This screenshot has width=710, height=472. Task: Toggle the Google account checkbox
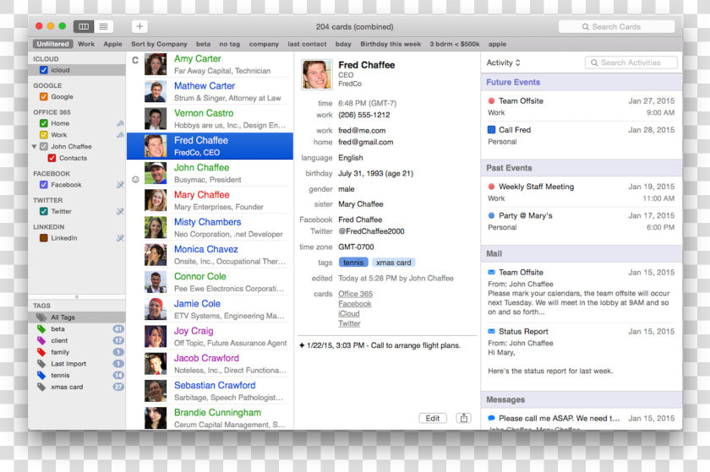pos(44,97)
